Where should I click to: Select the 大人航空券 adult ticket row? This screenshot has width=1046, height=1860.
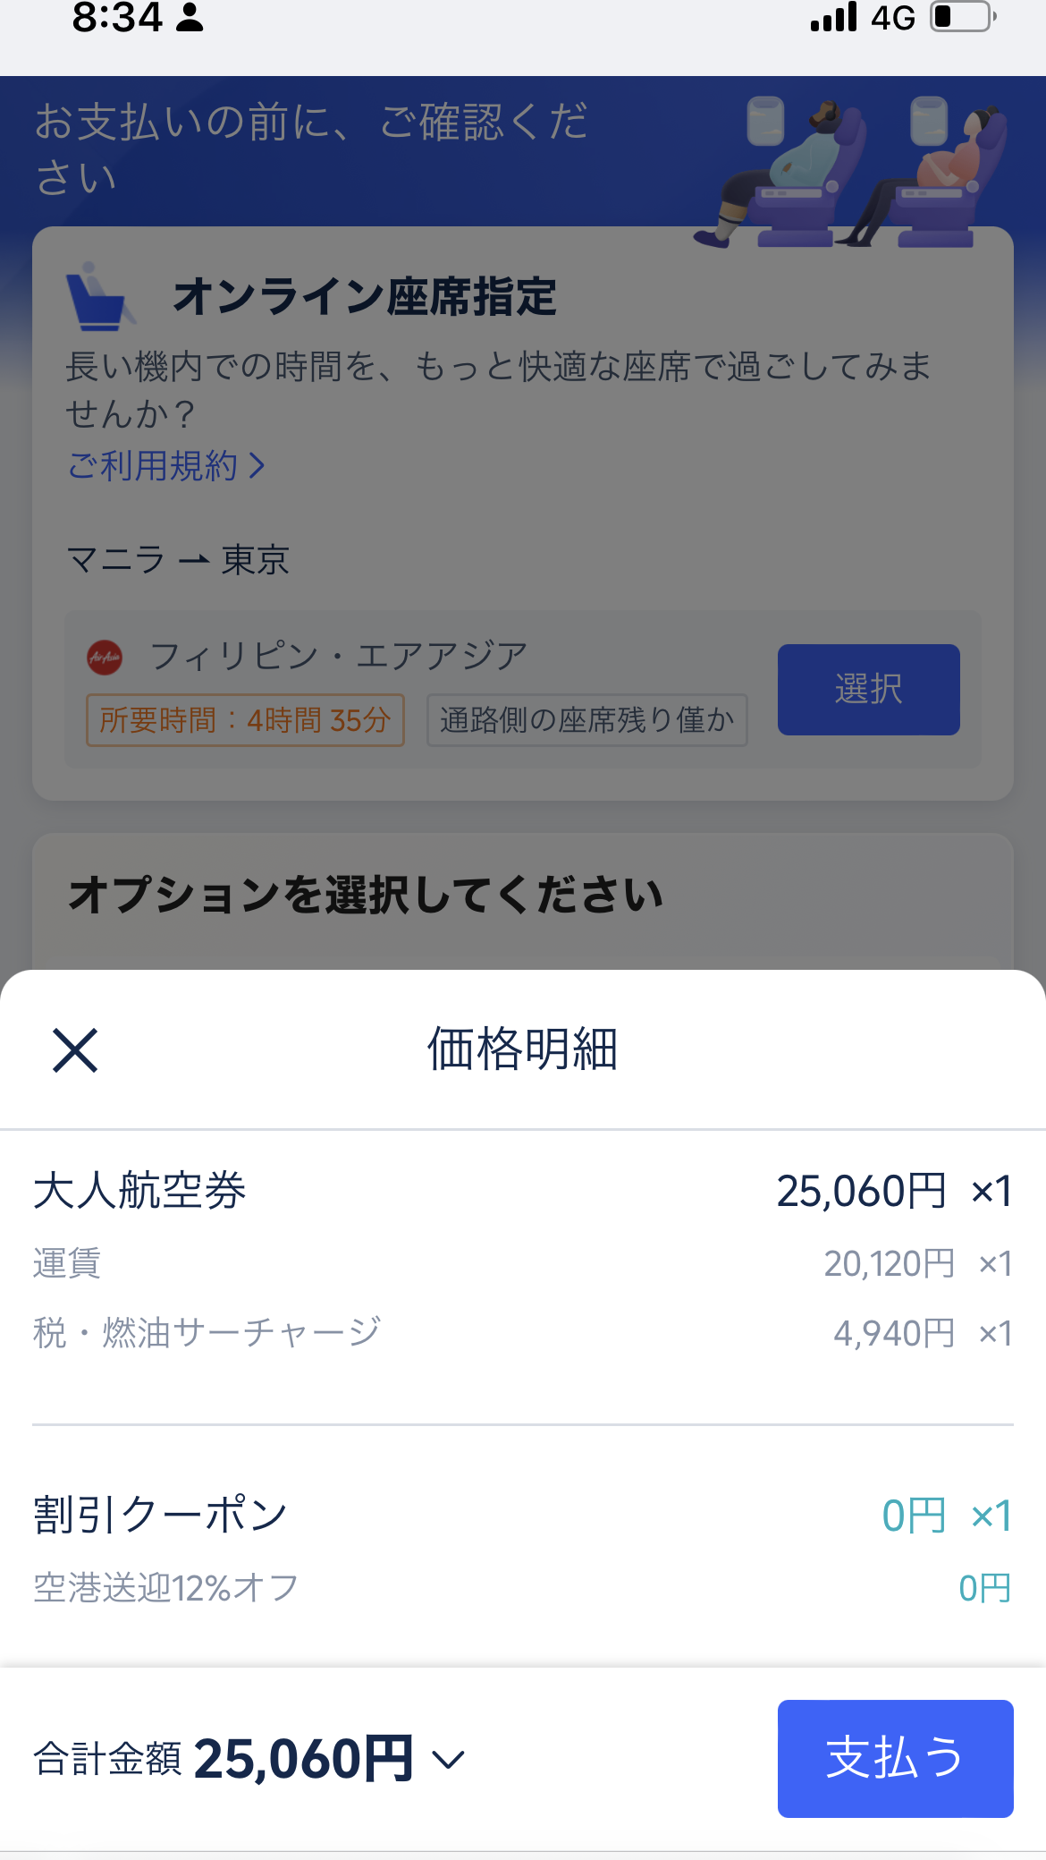(x=523, y=1191)
